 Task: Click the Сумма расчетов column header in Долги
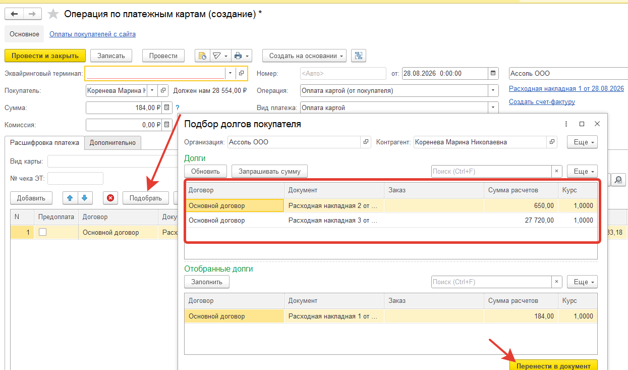[521, 190]
